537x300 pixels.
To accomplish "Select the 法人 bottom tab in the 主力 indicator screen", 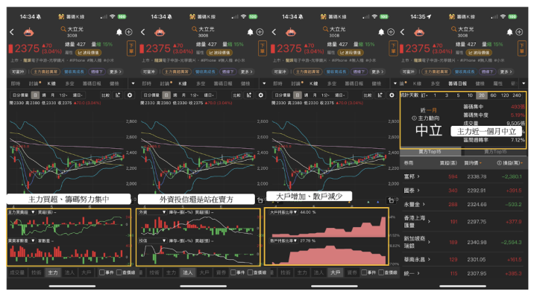I will [x=69, y=272].
